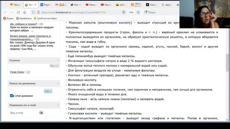Open the Все (1) links list
Viewport: 230px width, 129px height.
click(54, 66)
